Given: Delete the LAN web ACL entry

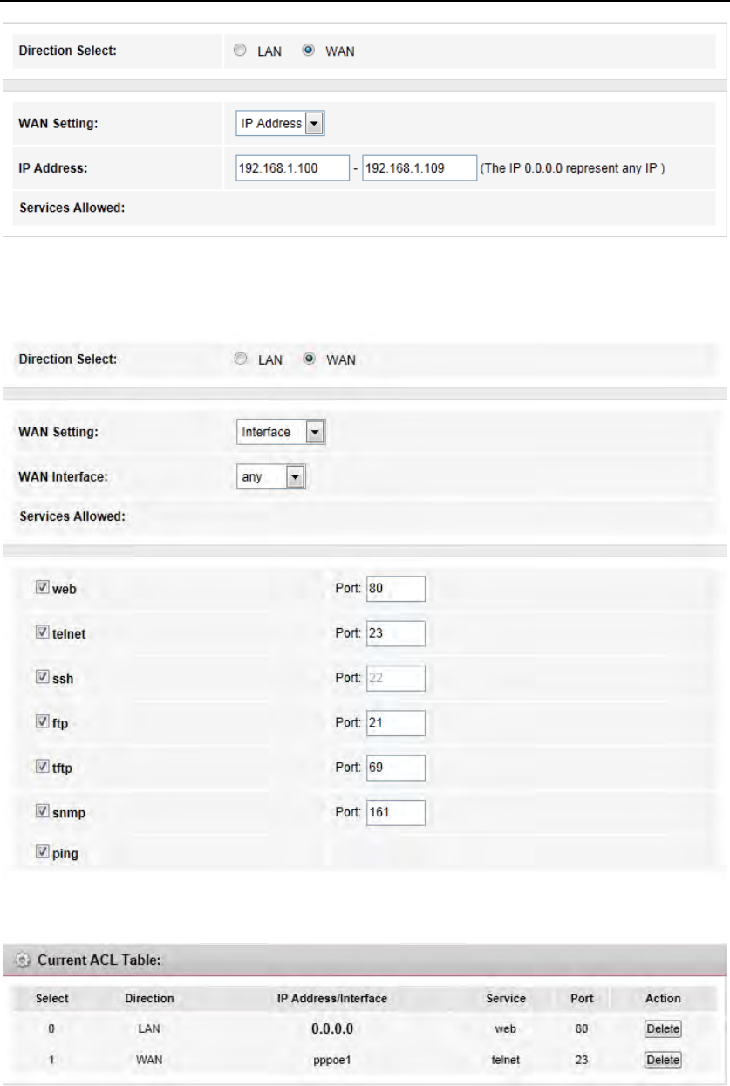Looking at the screenshot, I should pyautogui.click(x=662, y=1028).
